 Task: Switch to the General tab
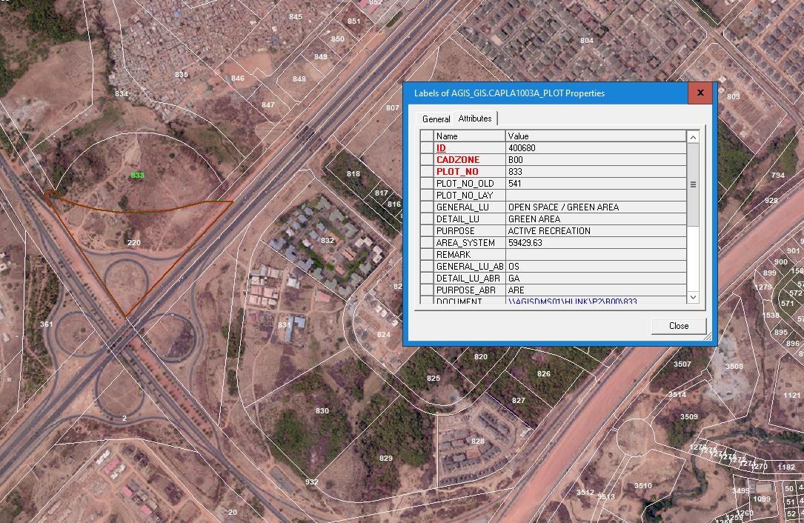[436, 119]
